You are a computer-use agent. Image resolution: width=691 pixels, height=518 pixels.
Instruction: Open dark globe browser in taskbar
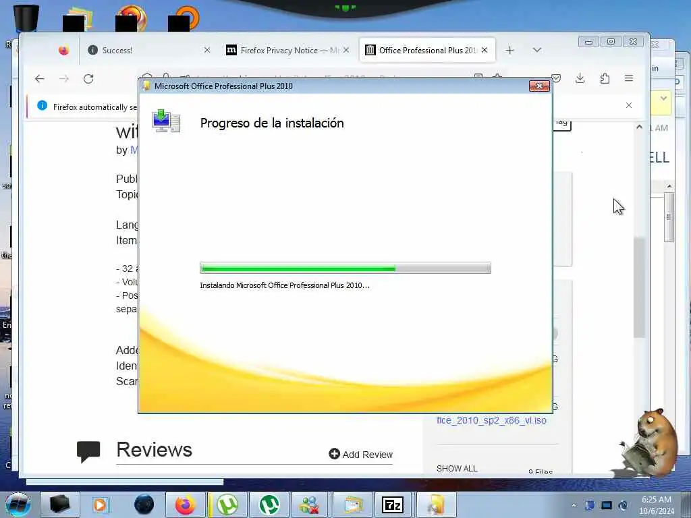(144, 505)
